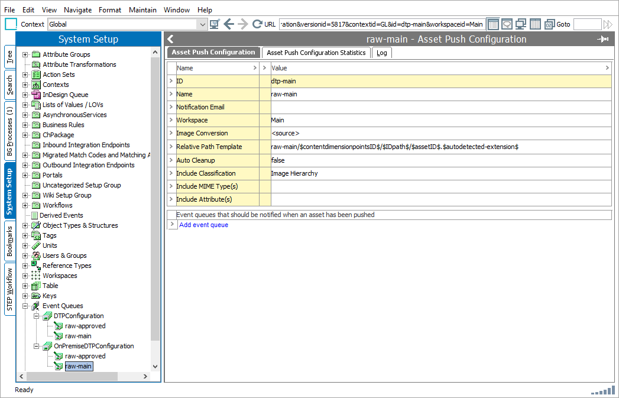Screen dimensions: 619x398
Task: Open the Log tab
Action: pos(382,53)
